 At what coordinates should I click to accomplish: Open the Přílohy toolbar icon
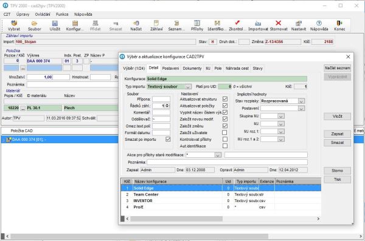pos(197,23)
